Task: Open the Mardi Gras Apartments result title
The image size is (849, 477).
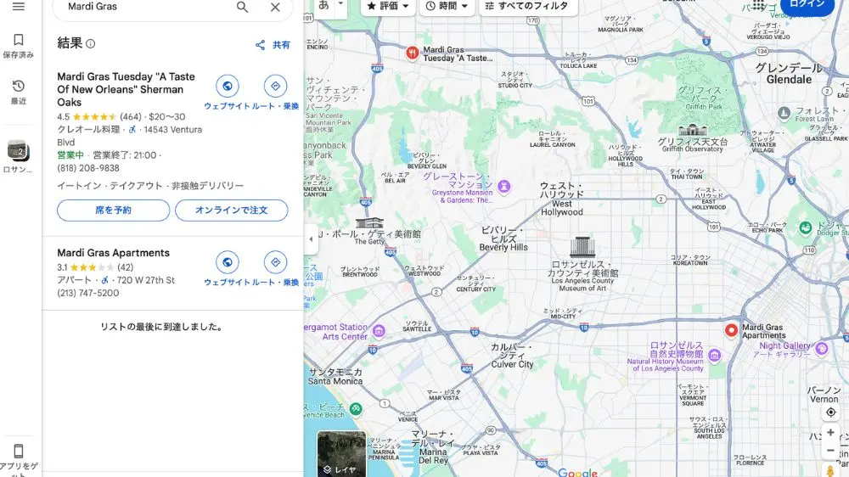Action: (113, 253)
